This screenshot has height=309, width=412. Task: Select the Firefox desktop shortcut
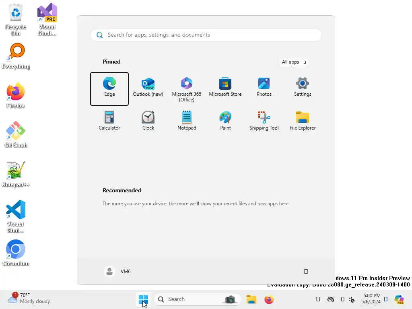(x=16, y=96)
